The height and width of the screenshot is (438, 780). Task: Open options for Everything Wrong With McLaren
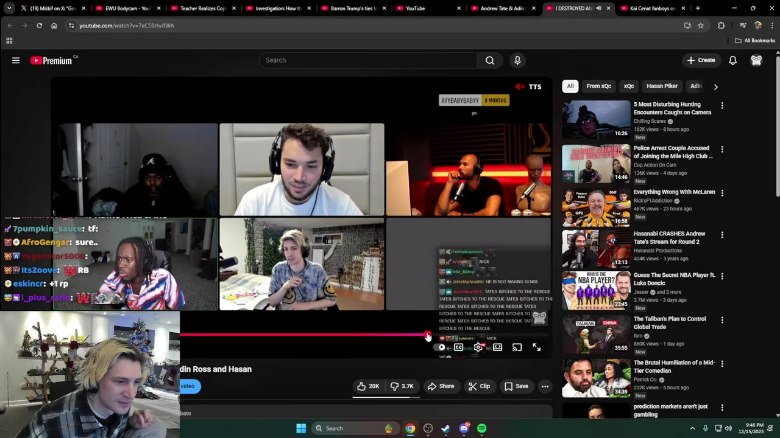tap(722, 193)
